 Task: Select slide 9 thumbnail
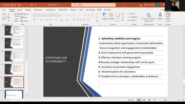point(14,69)
